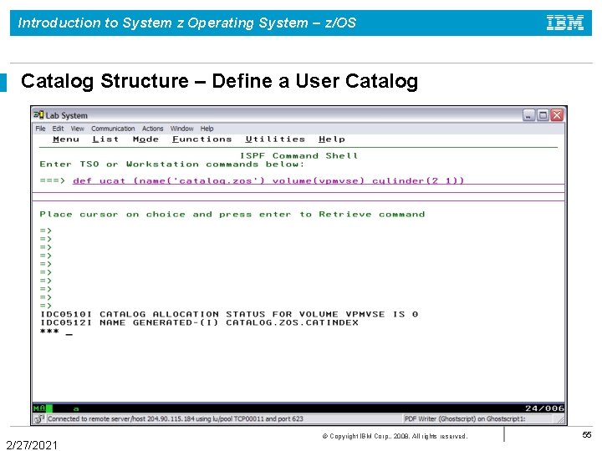Viewport: 602px width, 451px height.
Task: Open the Communication menu
Action: [x=113, y=129]
